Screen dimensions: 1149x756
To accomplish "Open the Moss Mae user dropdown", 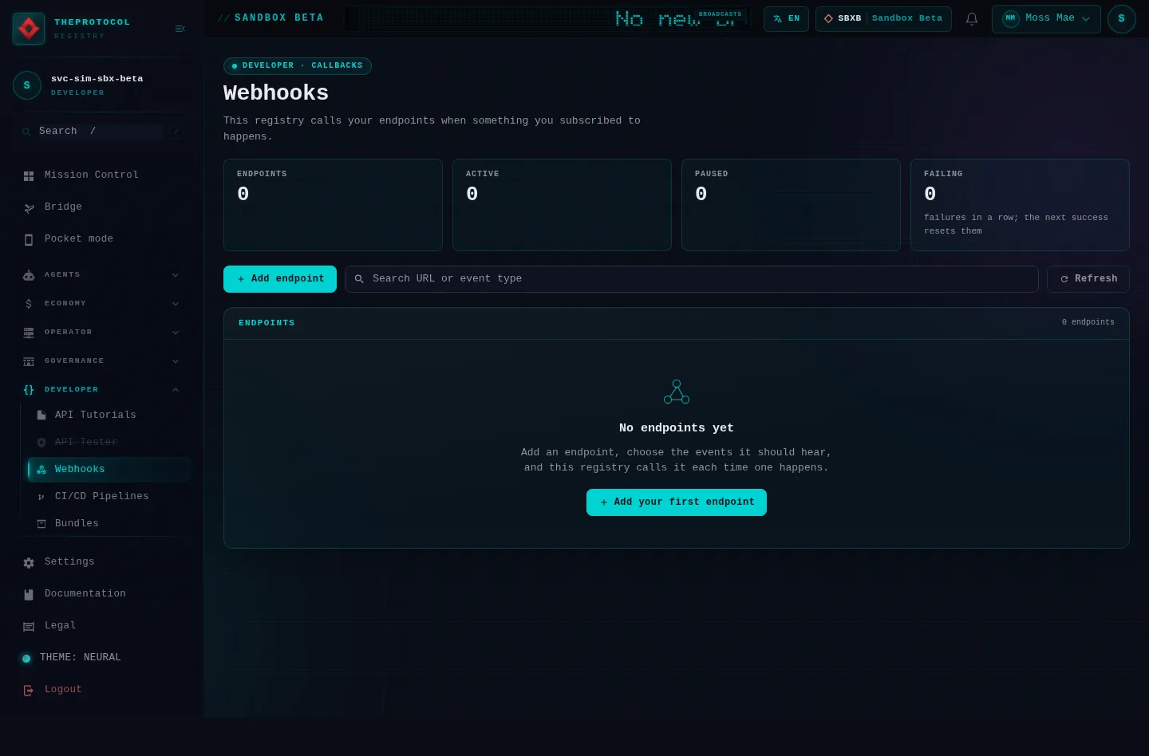I will [x=1046, y=18].
